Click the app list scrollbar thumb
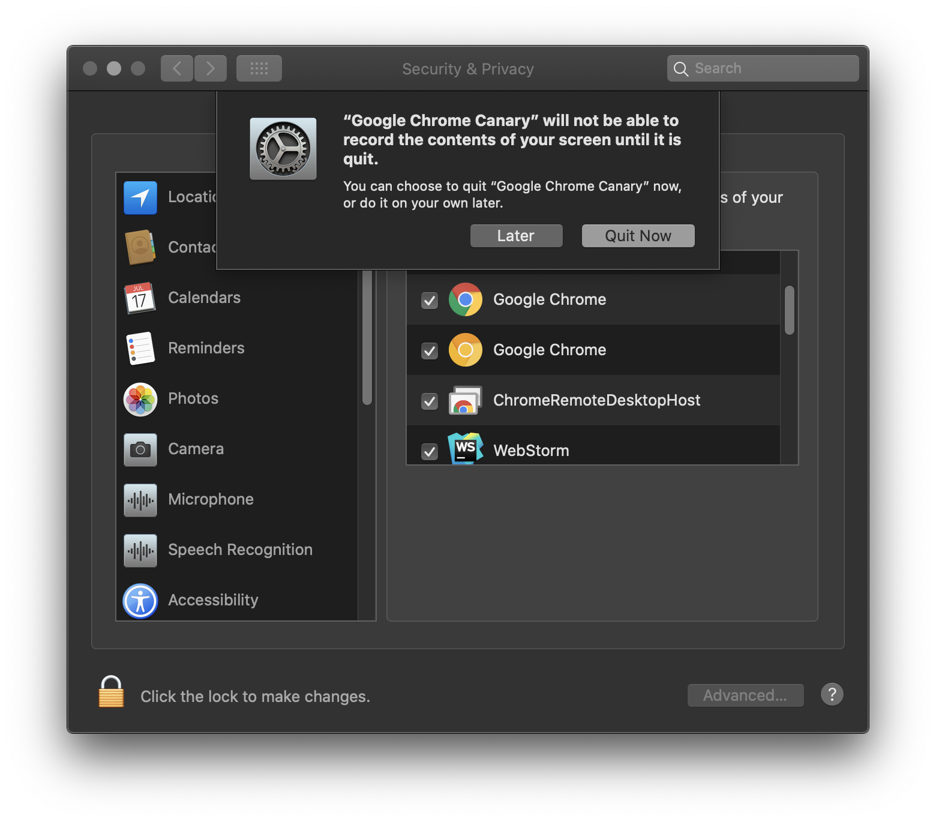 790,310
